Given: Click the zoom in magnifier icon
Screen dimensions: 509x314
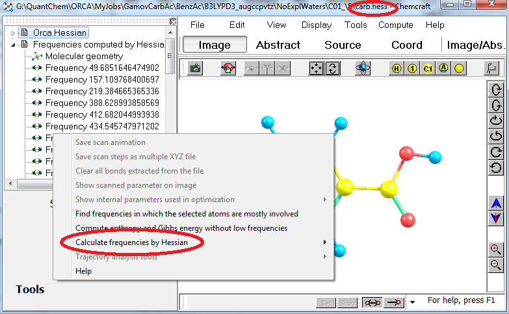Looking at the screenshot, I should click(x=496, y=249).
